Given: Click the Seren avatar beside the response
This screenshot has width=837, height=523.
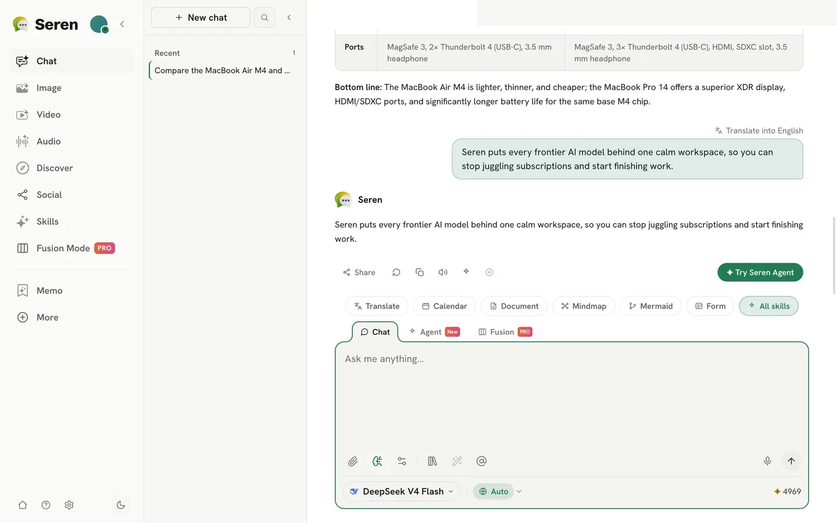Looking at the screenshot, I should pos(343,200).
